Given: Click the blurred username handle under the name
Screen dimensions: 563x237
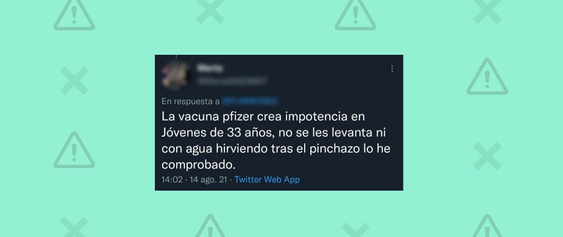Looking at the screenshot, I should click(x=232, y=81).
